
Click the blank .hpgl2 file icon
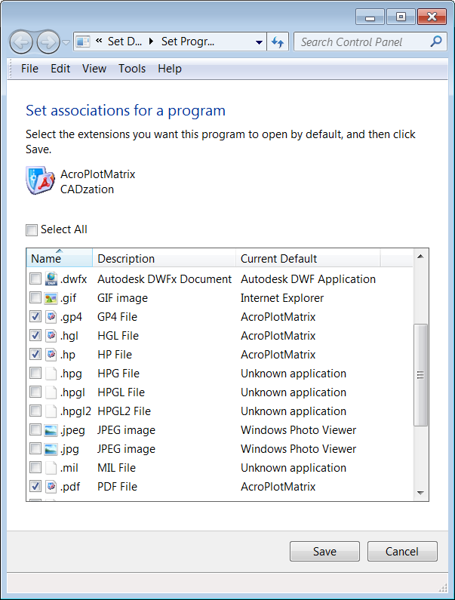(51, 411)
